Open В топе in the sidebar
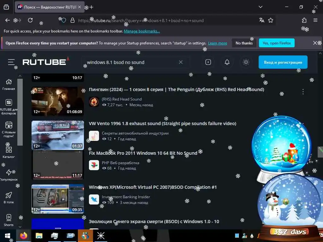This screenshot has width=323, height=242. coord(9,198)
